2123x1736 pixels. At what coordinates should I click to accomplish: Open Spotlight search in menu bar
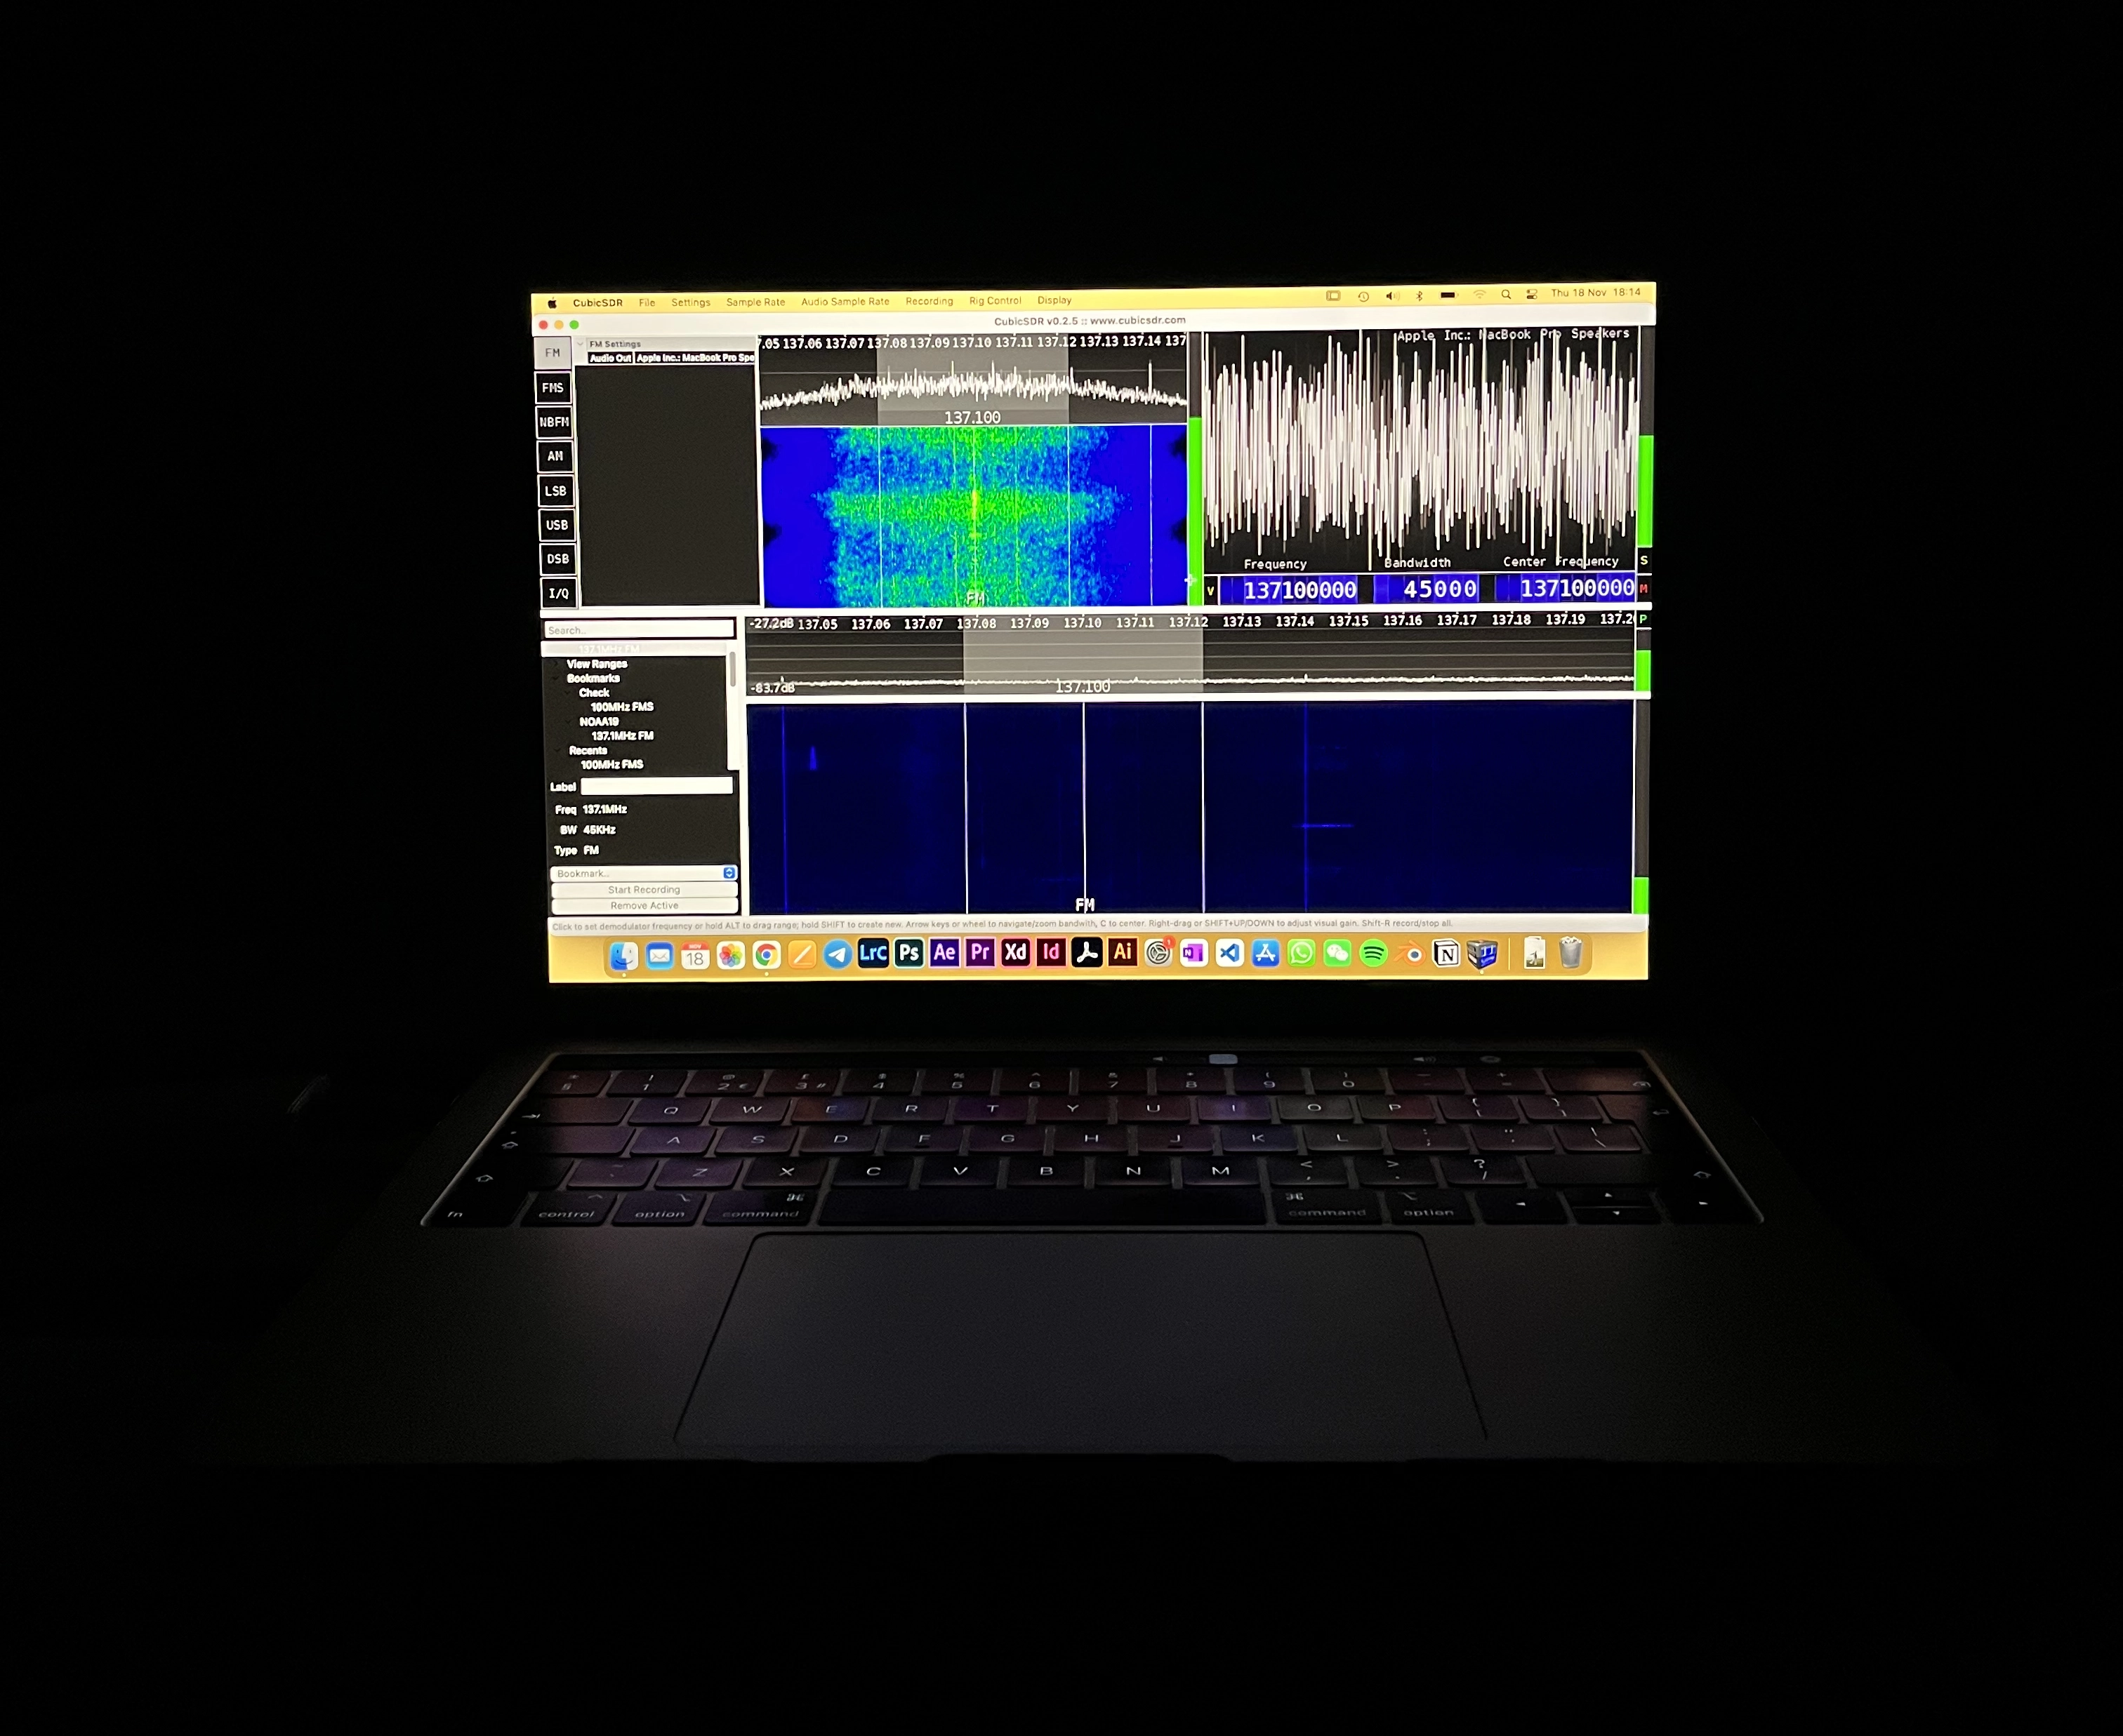[x=1506, y=295]
